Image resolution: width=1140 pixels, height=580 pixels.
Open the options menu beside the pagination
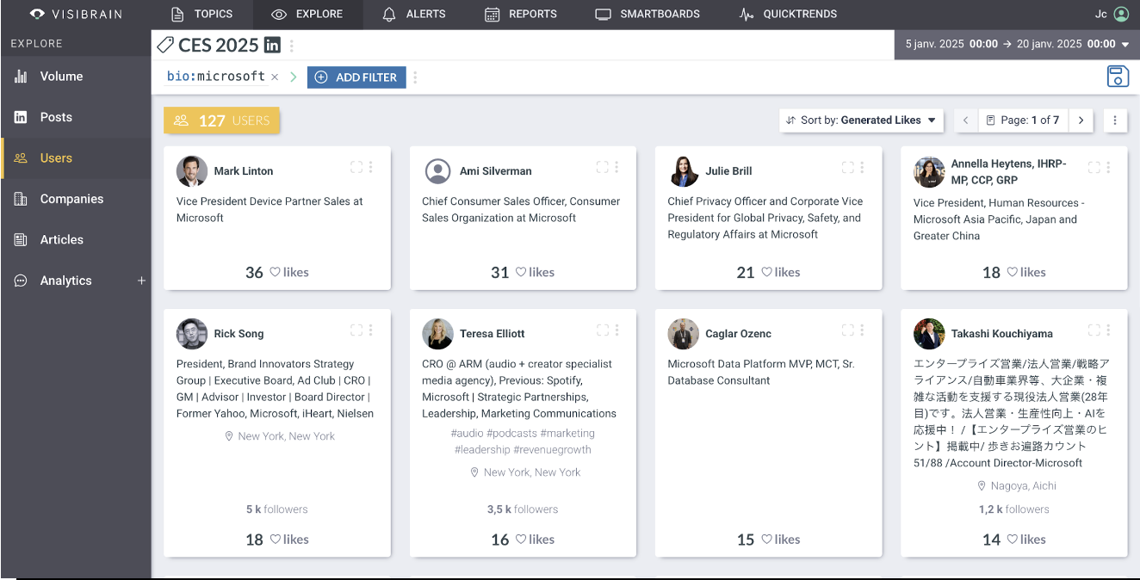(x=1115, y=120)
